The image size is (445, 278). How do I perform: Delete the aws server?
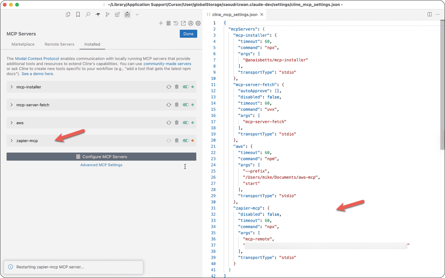177,123
